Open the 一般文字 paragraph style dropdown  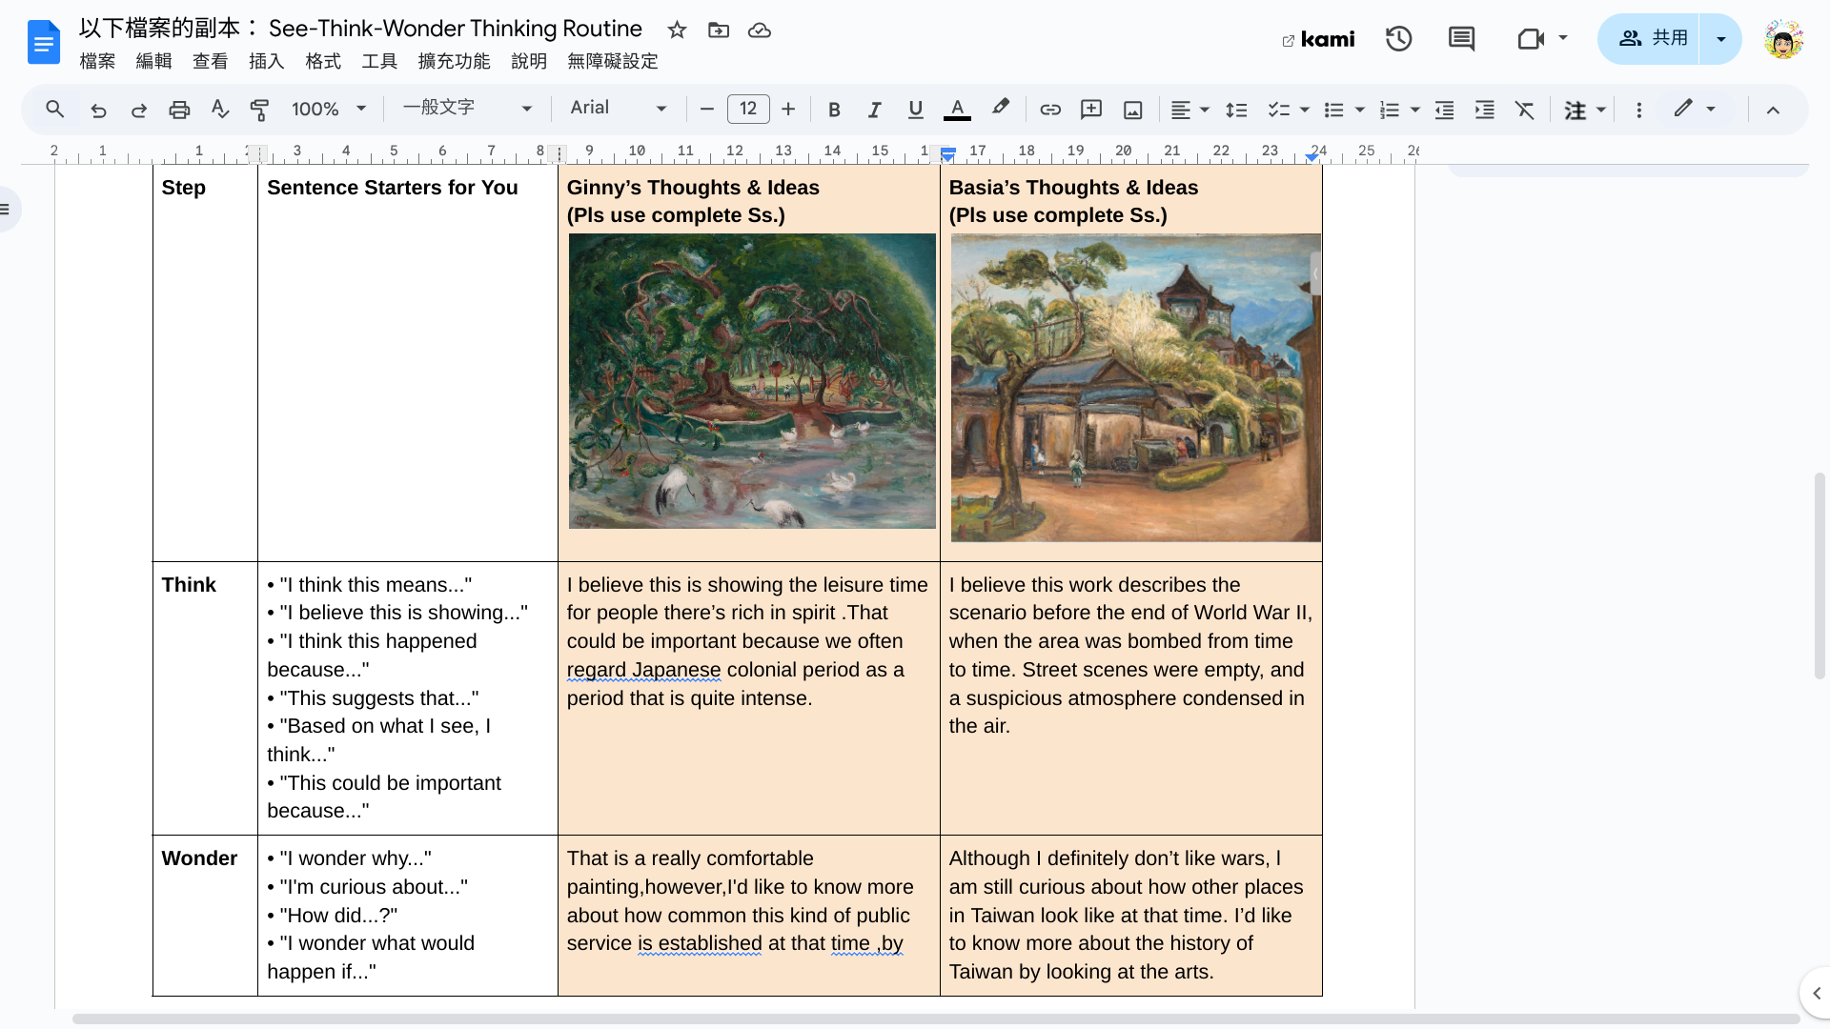pos(466,109)
